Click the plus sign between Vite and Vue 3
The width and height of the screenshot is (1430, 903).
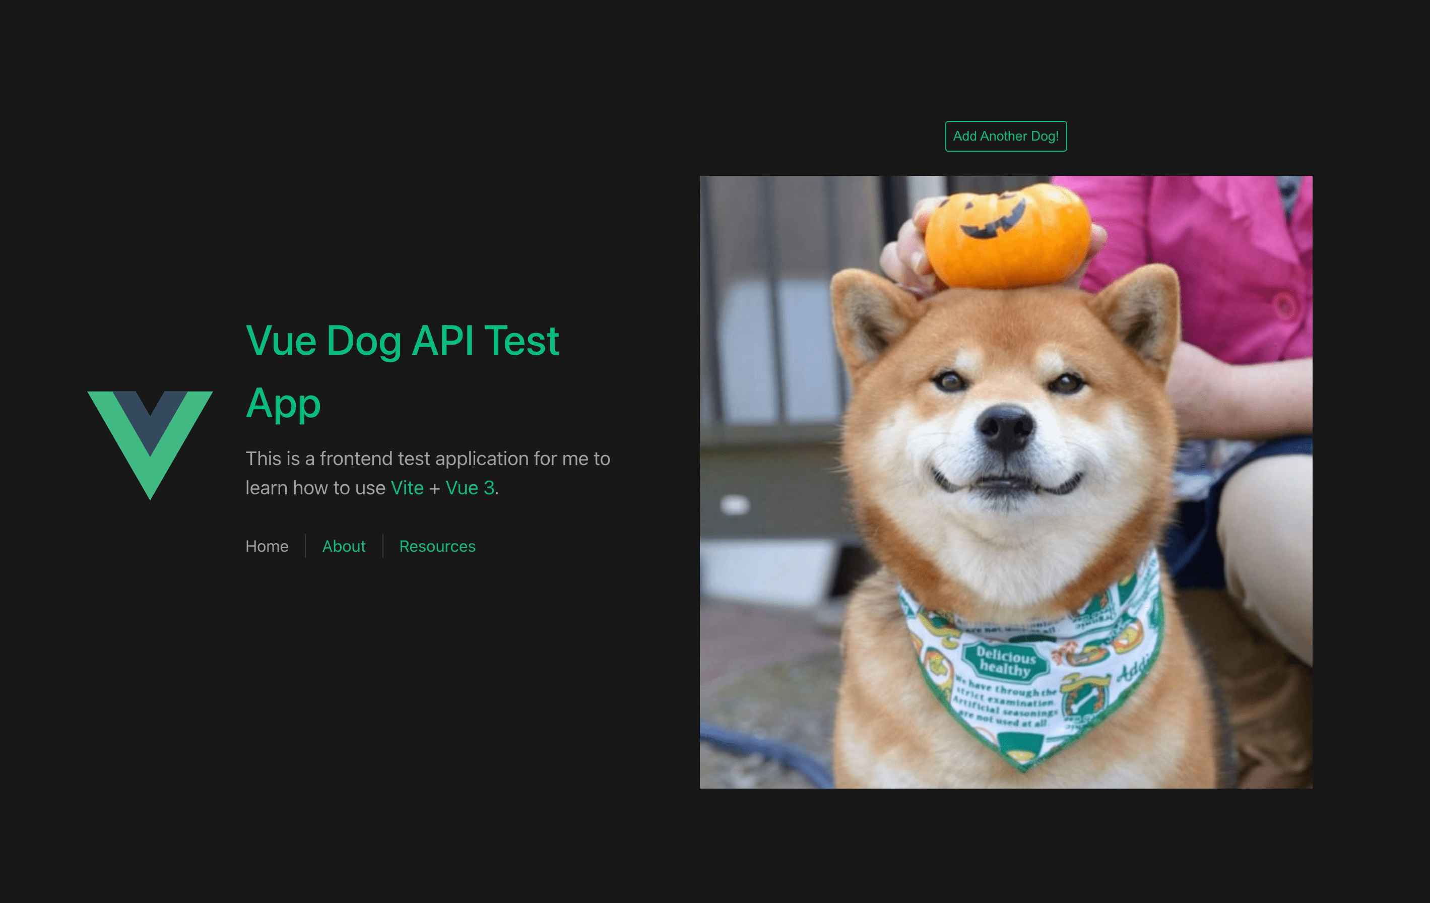tap(434, 488)
